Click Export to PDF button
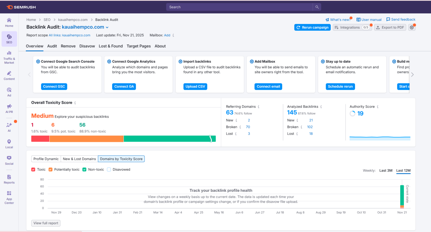431x232 pixels. pyautogui.click(x=390, y=27)
